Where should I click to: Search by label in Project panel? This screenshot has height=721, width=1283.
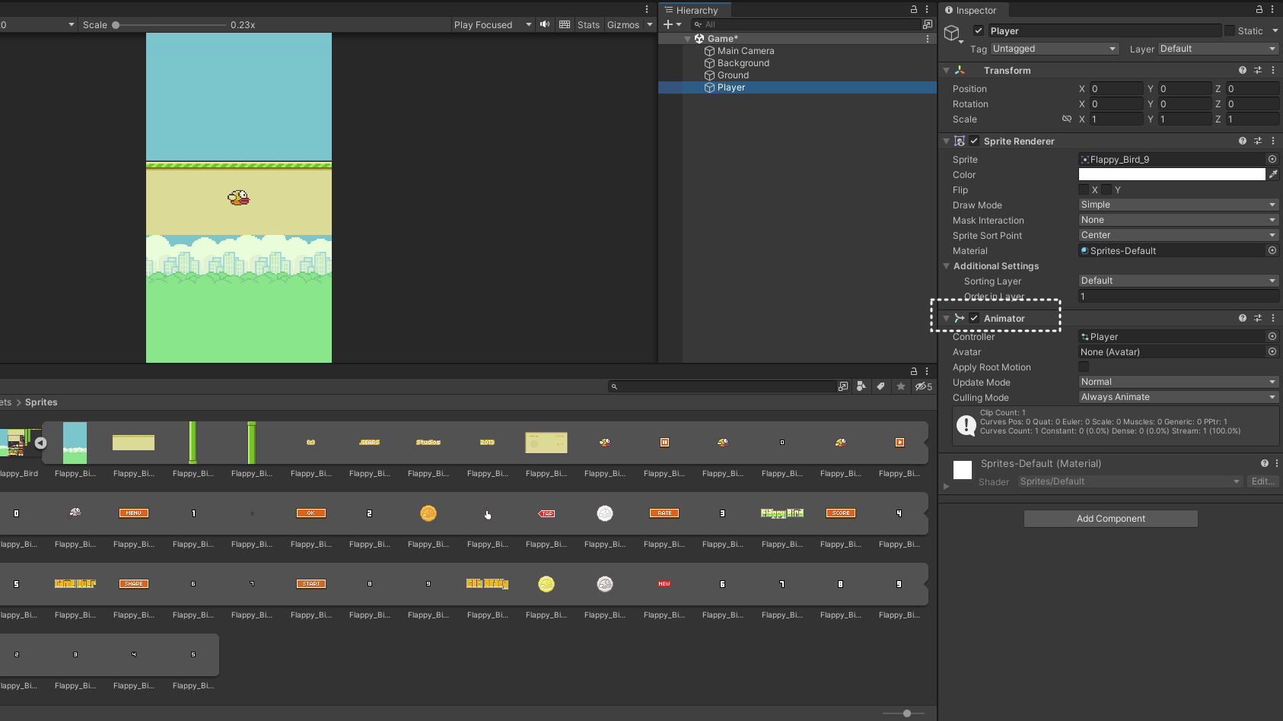tap(880, 386)
